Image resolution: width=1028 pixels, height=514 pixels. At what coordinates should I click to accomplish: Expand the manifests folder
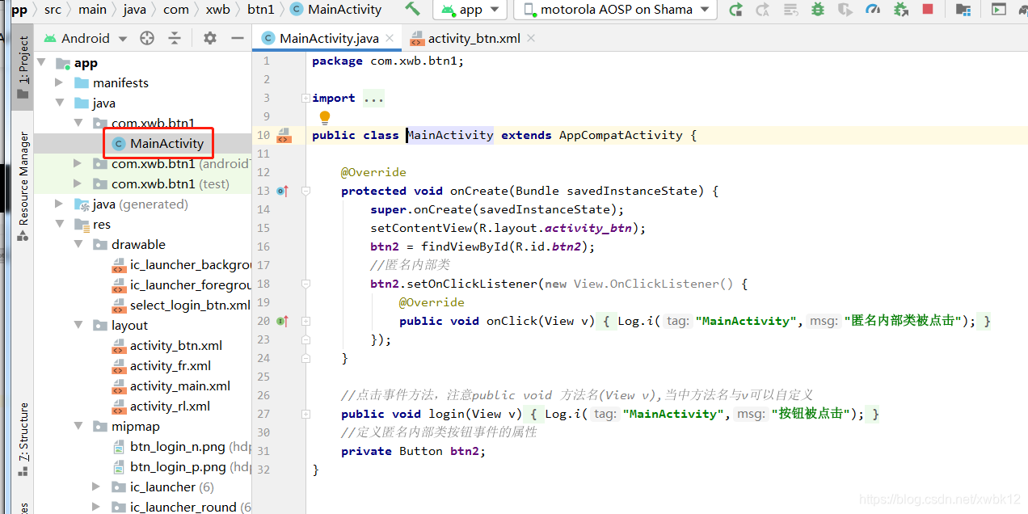(59, 83)
